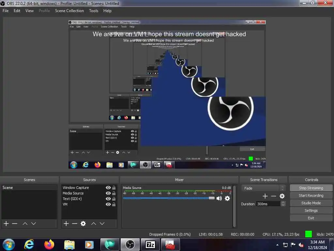Image resolution: width=334 pixels, height=251 pixels.
Task: Open Action Center flag tray icon
Action: click(293, 244)
